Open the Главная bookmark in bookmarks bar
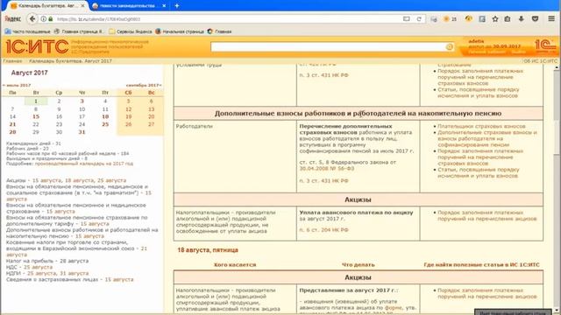Viewport: 561px width, 315px height. click(220, 31)
